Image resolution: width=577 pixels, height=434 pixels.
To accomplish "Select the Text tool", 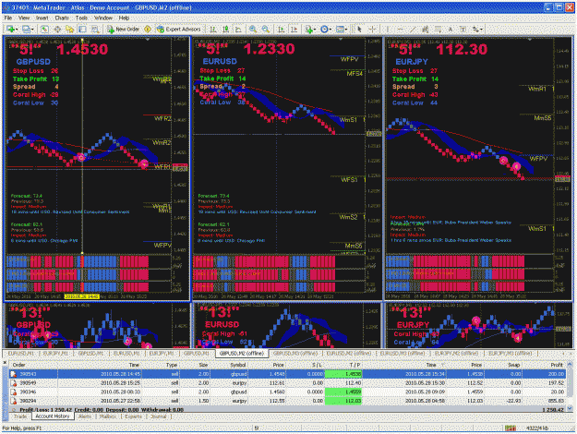I will pos(451,29).
